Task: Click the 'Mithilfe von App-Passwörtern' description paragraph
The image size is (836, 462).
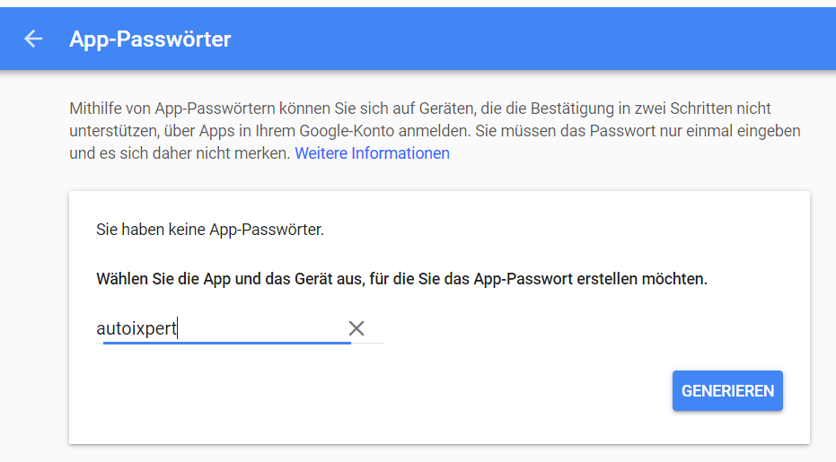Action: click(x=435, y=131)
